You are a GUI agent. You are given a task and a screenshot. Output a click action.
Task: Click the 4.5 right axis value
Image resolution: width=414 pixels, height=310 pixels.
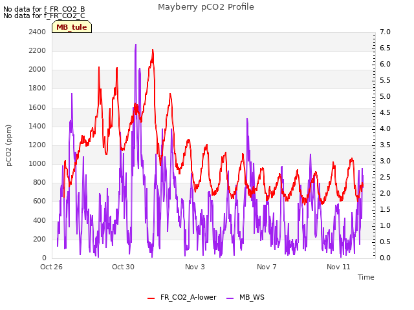click(x=385, y=112)
